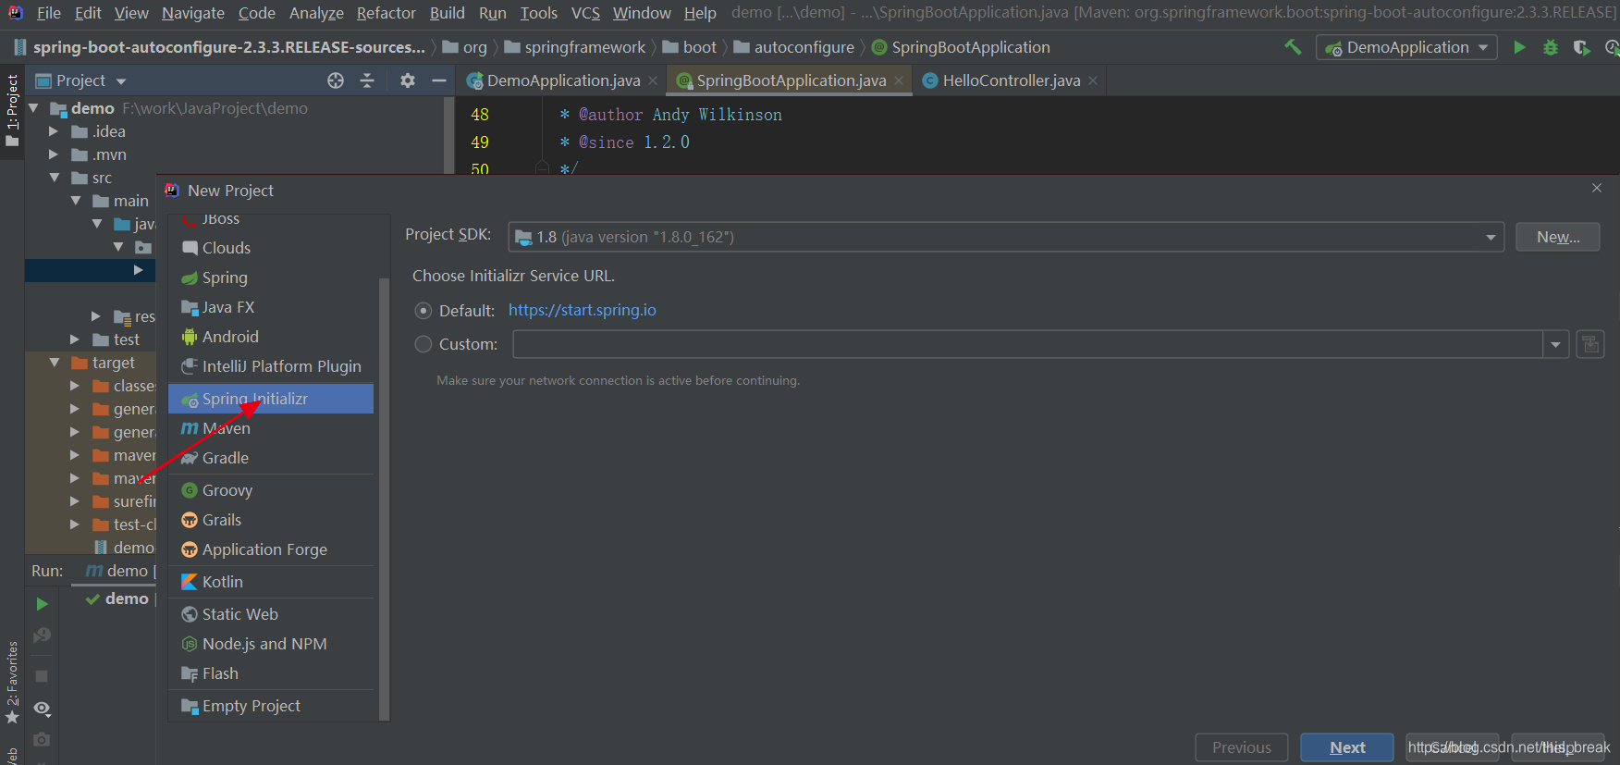Screen dimensions: 1620x765
Task: Select Custom Initializr URL radio button
Action: (x=423, y=344)
